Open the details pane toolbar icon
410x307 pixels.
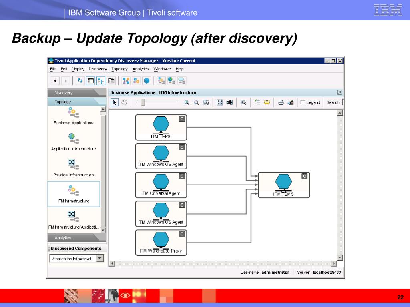point(111,81)
